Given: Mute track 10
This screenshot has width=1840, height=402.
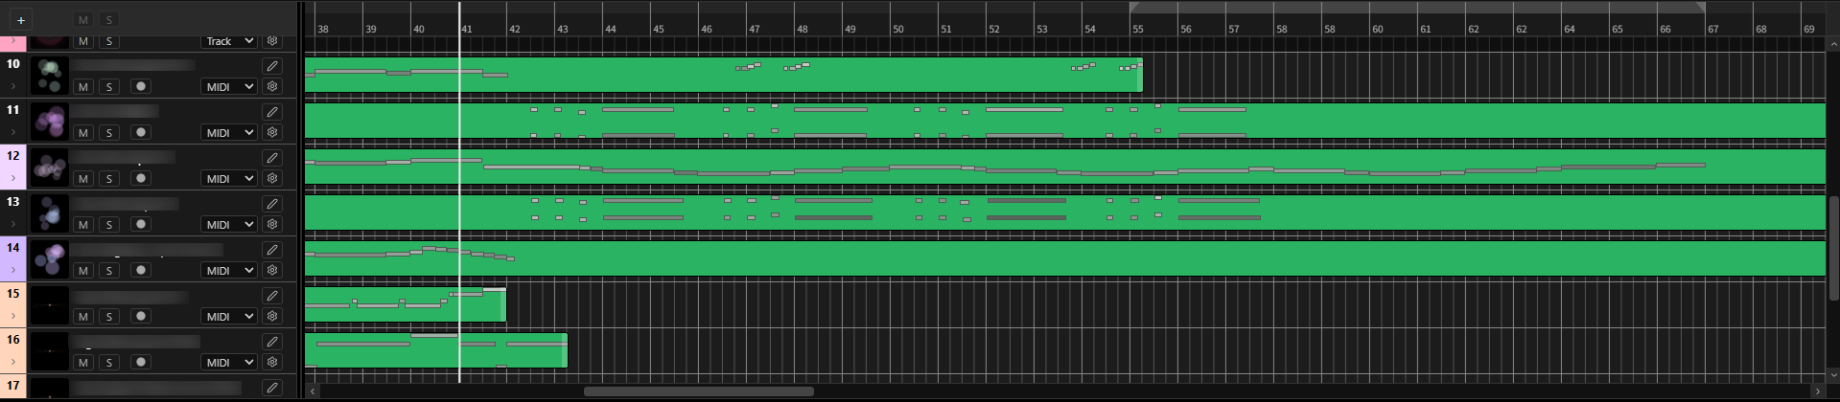Looking at the screenshot, I should coord(83,87).
